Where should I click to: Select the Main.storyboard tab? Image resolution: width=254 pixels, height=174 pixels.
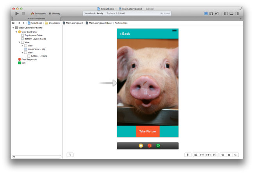[36, 18]
